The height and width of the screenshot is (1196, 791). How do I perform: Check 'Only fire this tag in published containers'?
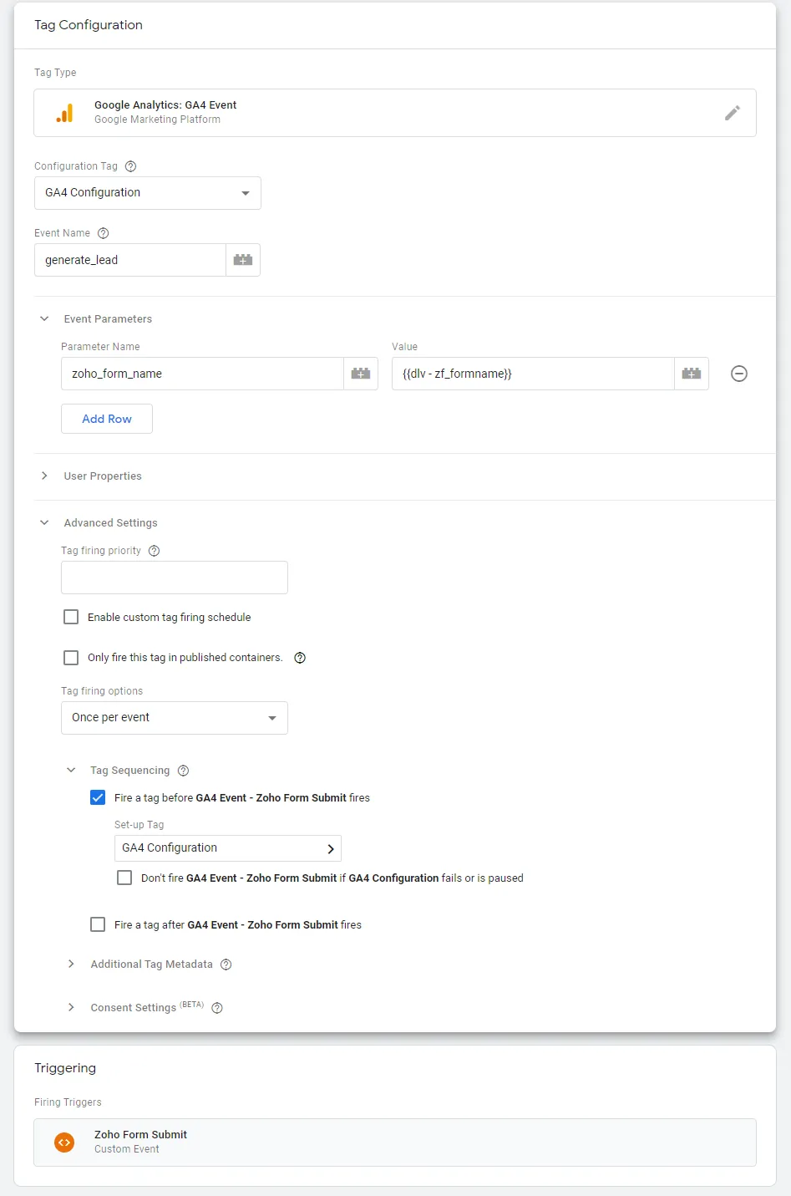tap(71, 658)
